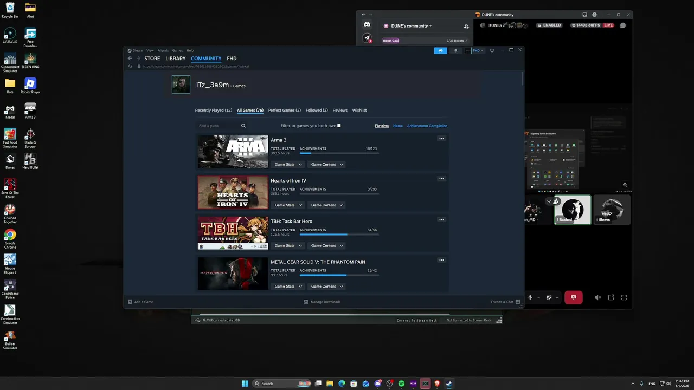Open Brave browser from the taskbar
The width and height of the screenshot is (694, 390).
(x=437, y=383)
